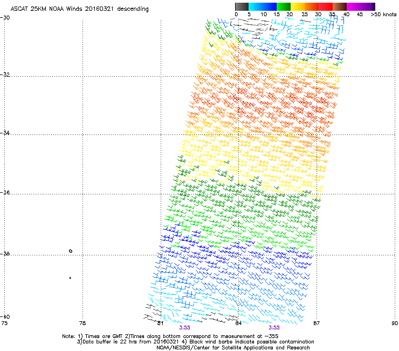Click the small black island dot below the island outline
The height and width of the screenshot is (351, 399).
(x=70, y=278)
